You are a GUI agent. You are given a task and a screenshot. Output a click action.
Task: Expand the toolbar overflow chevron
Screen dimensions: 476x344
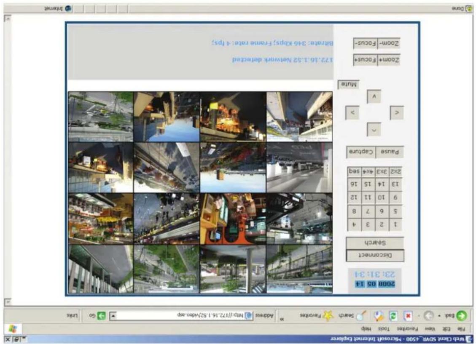(282, 319)
